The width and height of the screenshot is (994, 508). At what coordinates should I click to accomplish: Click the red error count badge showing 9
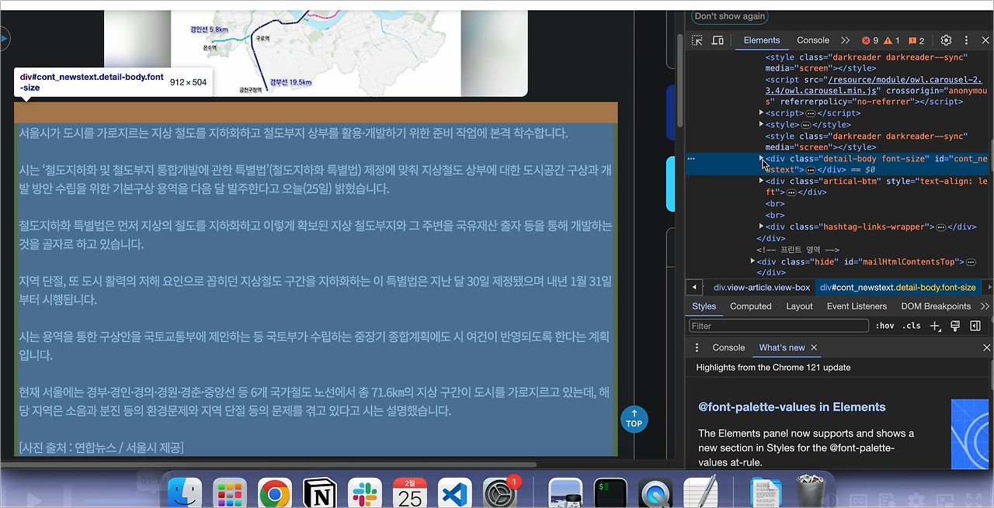pos(870,40)
